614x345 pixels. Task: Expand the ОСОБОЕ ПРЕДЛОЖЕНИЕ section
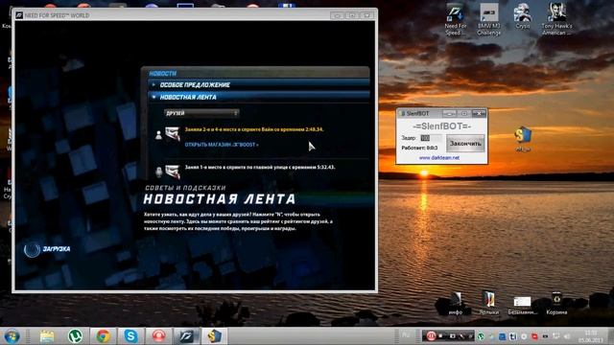point(258,85)
